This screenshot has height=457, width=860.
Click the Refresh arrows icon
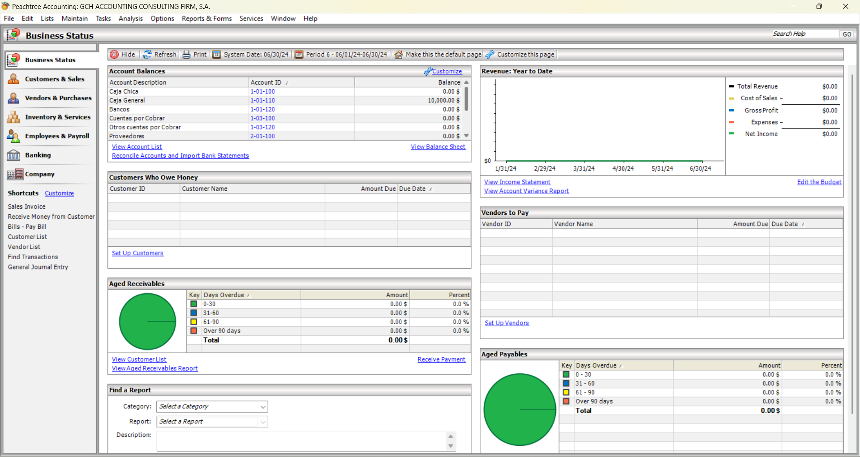[x=147, y=55]
